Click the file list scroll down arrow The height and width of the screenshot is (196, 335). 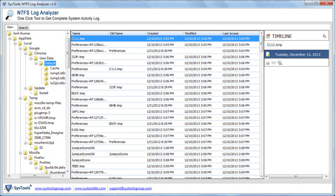click(x=261, y=176)
